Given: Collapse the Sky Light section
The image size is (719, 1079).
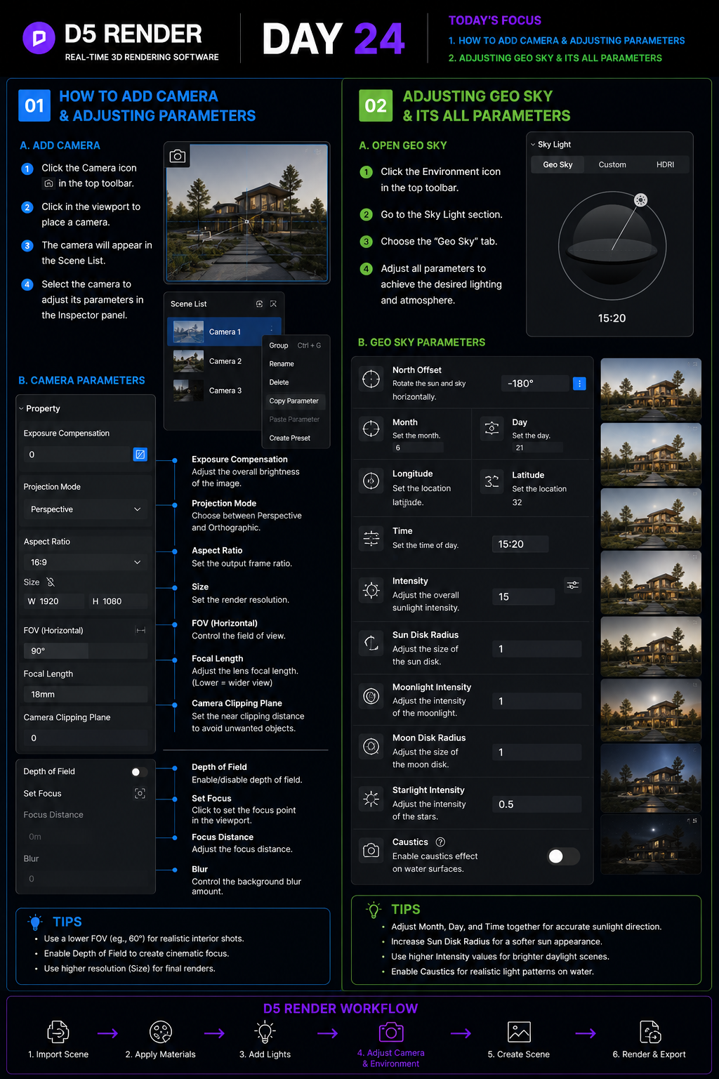Looking at the screenshot, I should click(533, 144).
